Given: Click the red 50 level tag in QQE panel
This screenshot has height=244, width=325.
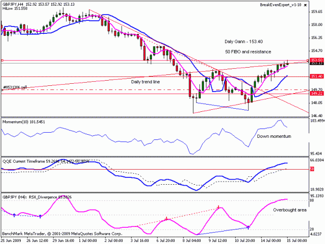Looking at the screenshot, I should point(312,169).
